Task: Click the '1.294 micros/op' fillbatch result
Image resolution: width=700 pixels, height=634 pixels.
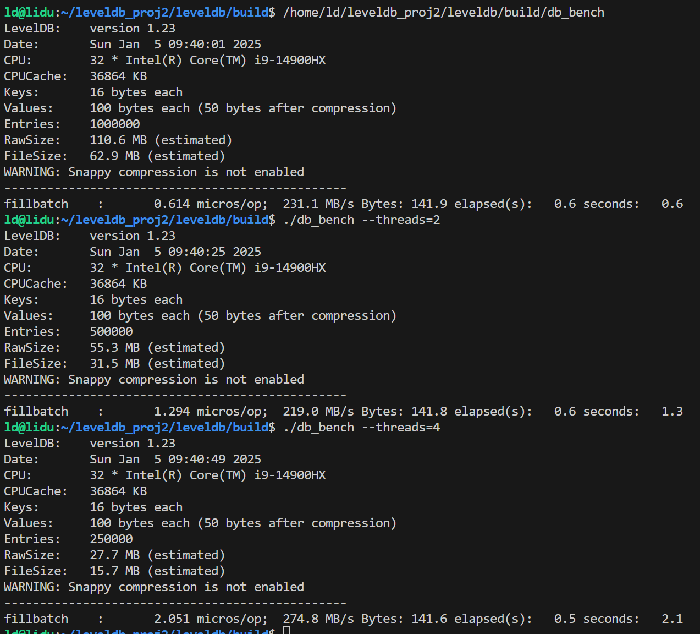Action: [211, 411]
